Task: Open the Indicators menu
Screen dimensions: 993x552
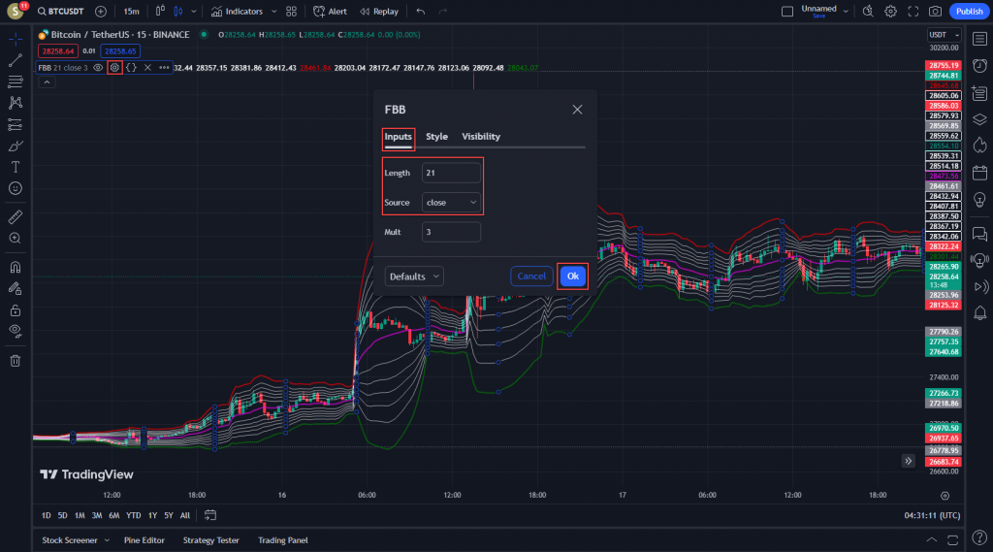Action: [237, 12]
